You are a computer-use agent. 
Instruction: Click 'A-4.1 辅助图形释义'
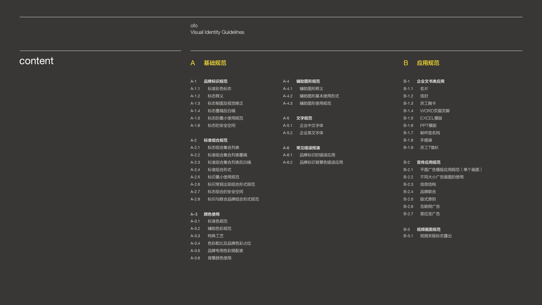point(303,89)
